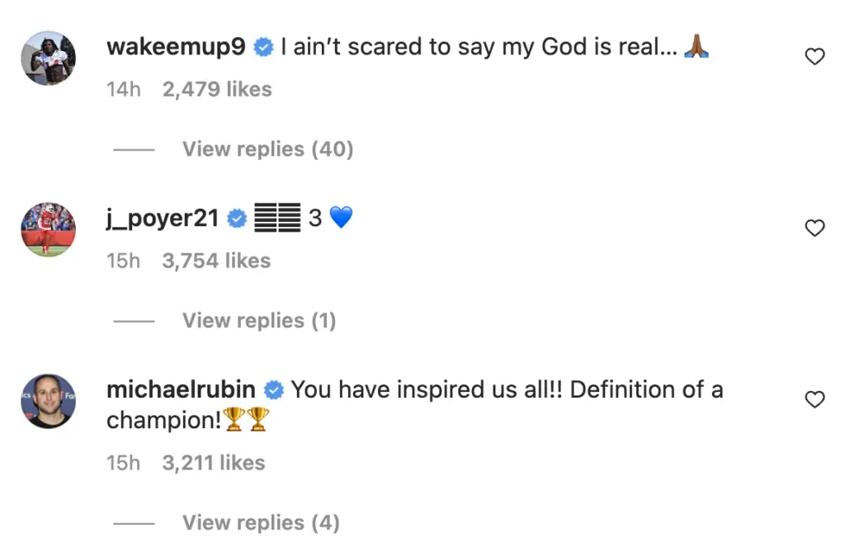Like the wakeemup9 comment with heart icon

click(x=814, y=57)
